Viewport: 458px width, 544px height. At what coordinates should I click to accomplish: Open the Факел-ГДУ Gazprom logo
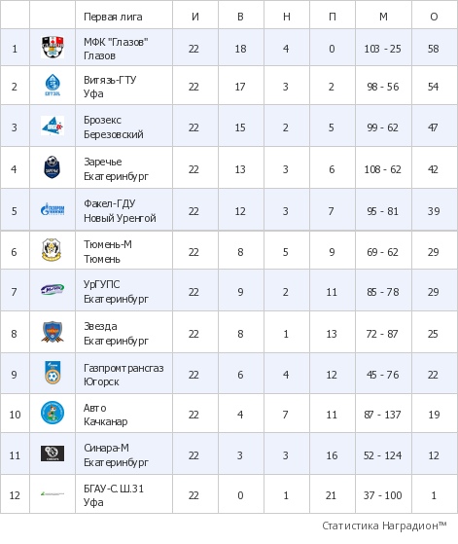53,209
